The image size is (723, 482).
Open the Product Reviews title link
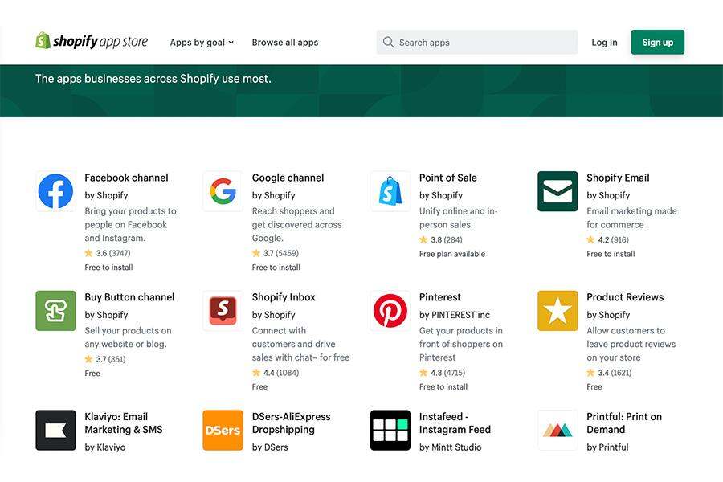(x=625, y=297)
